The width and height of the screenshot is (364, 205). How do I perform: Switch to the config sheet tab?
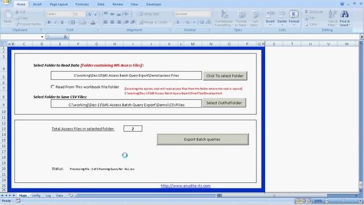click(36, 195)
